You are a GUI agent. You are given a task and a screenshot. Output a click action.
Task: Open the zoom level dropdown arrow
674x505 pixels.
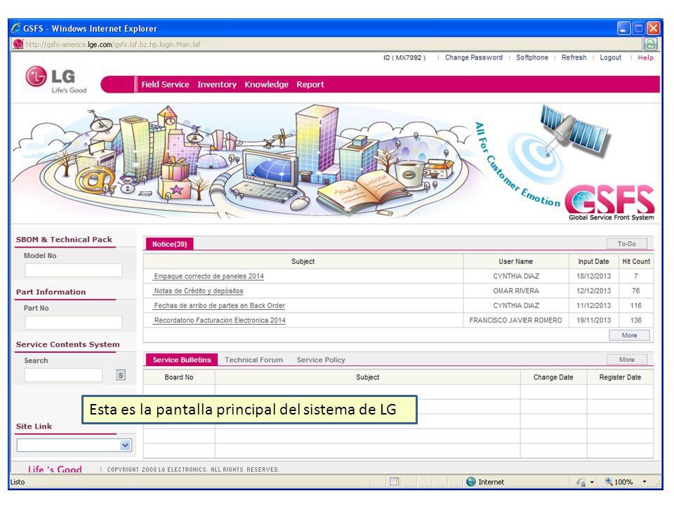(x=645, y=482)
